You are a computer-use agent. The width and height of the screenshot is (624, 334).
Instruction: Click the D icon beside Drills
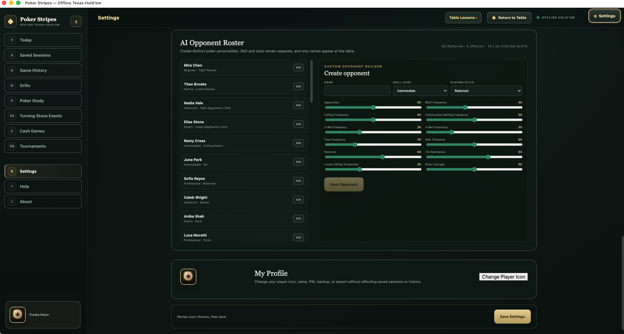(12, 85)
